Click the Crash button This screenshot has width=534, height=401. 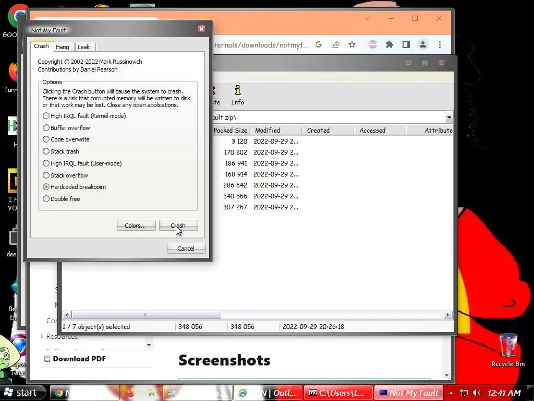[x=178, y=226]
